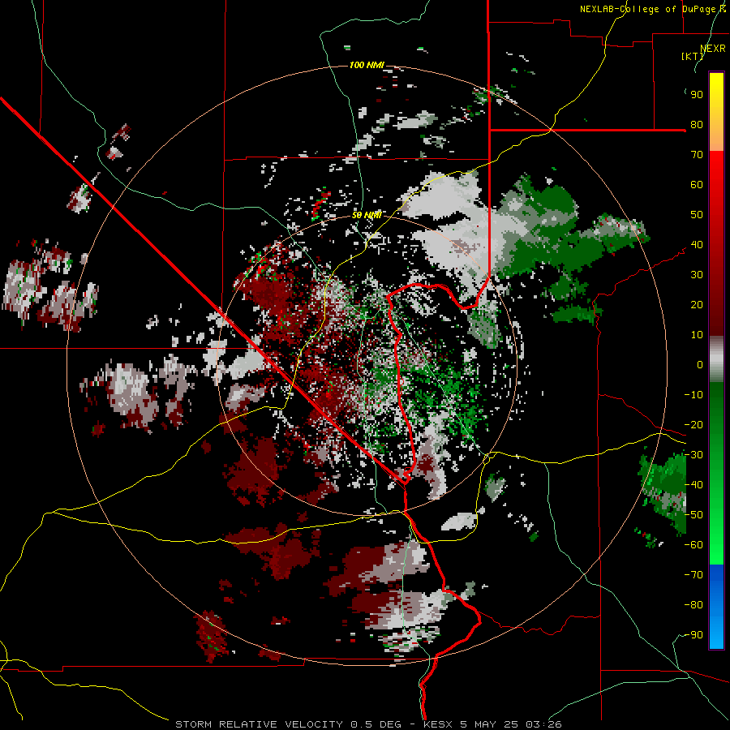Viewport: 730px width, 730px height.
Task: Click the -80 value on the velocity scale
Action: tap(693, 605)
